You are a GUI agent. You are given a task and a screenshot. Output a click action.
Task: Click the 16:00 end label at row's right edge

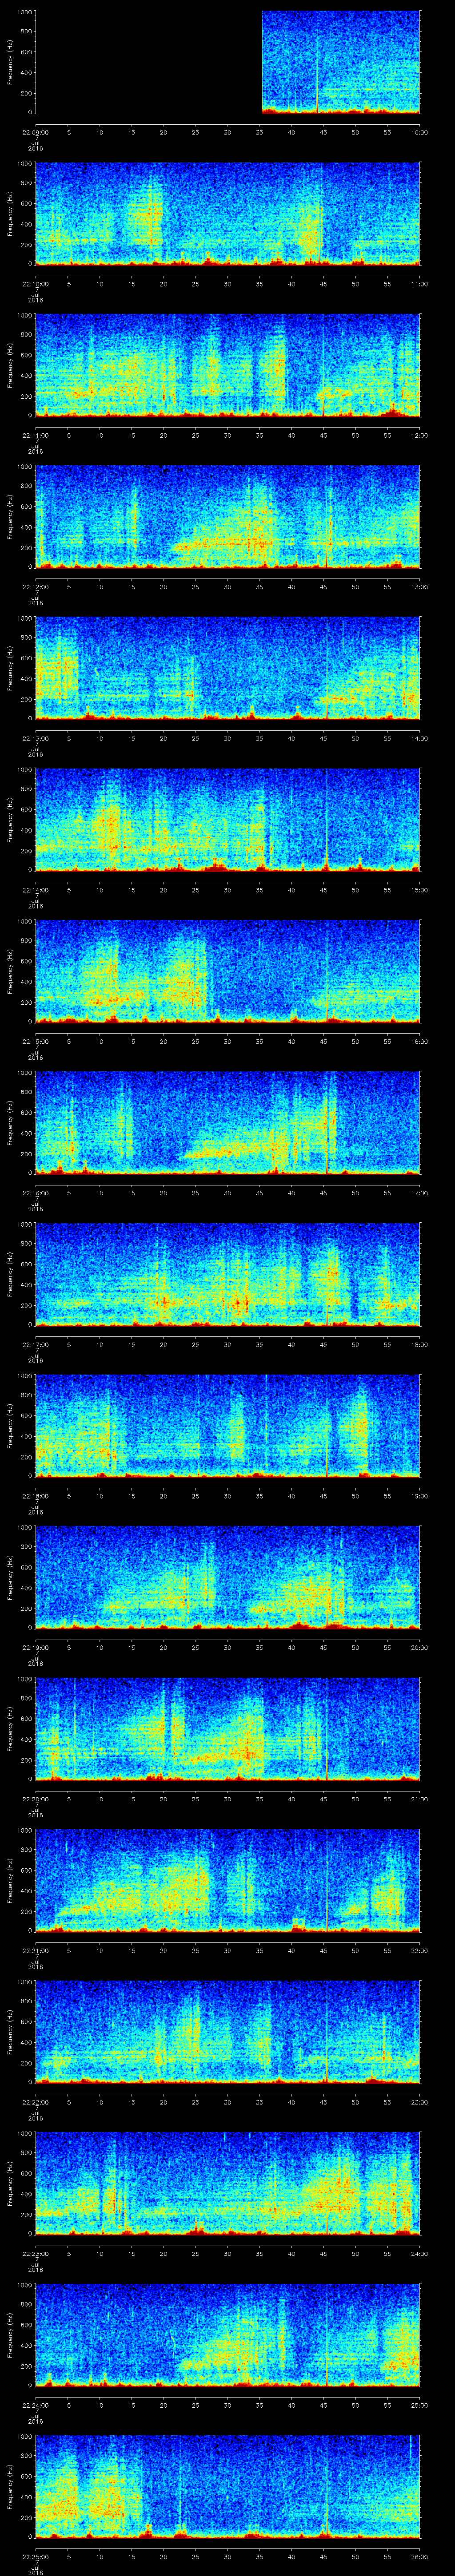tap(419, 1041)
